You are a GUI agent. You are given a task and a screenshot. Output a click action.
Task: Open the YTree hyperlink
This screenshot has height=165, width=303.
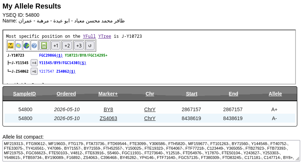pyautogui.click(x=105, y=36)
